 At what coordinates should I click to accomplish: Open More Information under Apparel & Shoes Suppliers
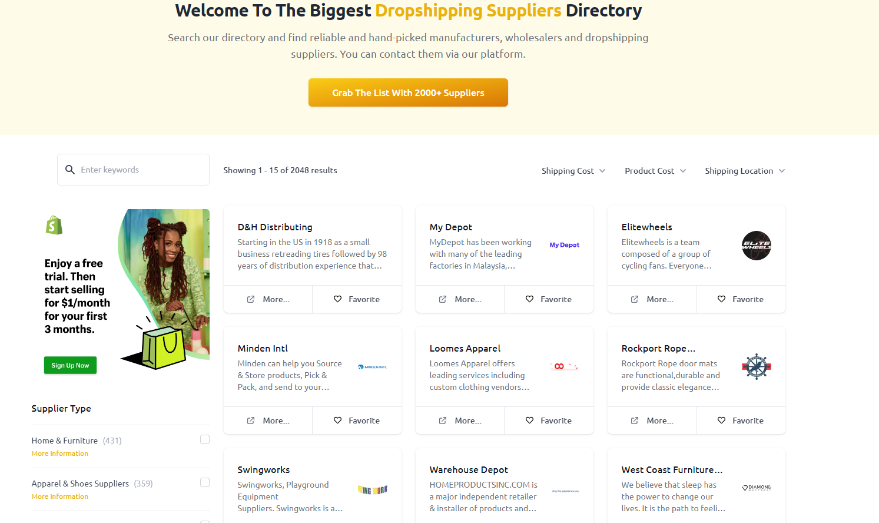pyautogui.click(x=60, y=496)
